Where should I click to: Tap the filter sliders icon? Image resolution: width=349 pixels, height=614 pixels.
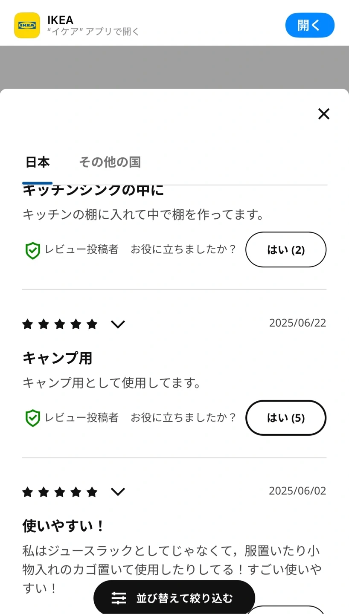point(119,598)
